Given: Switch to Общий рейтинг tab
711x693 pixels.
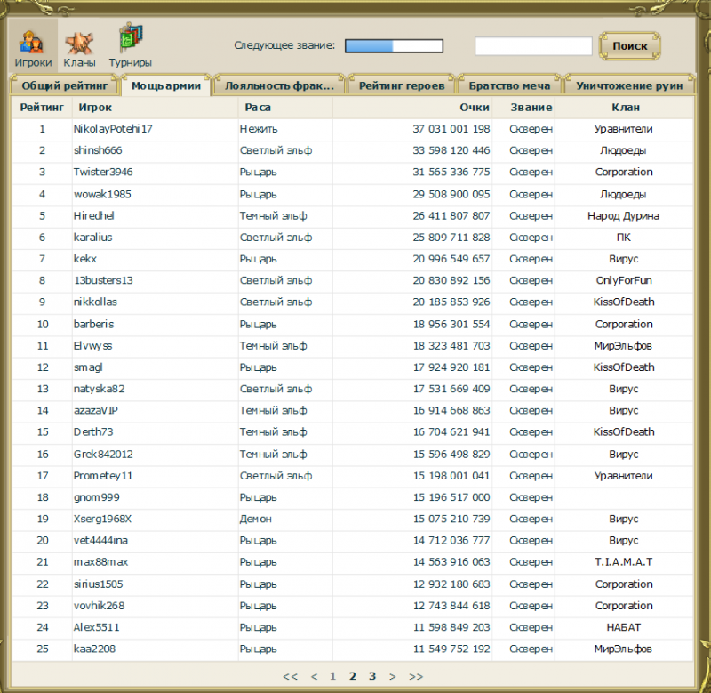Looking at the screenshot, I should [65, 85].
